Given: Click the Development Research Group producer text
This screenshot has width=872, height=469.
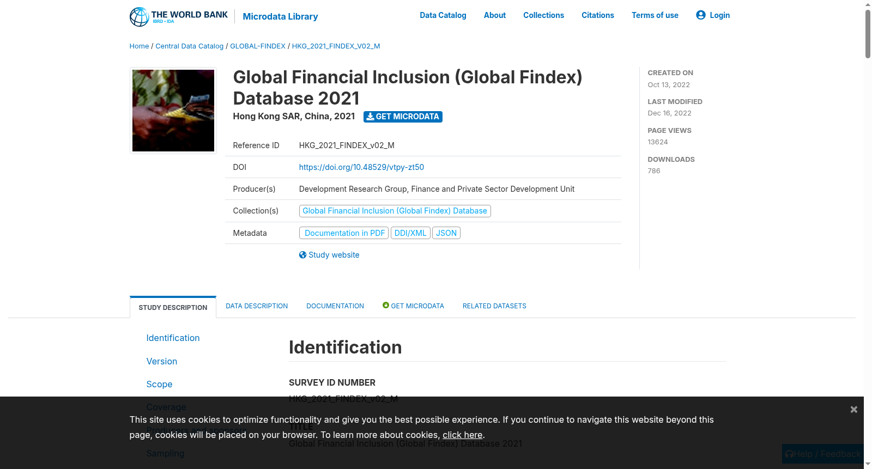Looking at the screenshot, I should [x=437, y=189].
